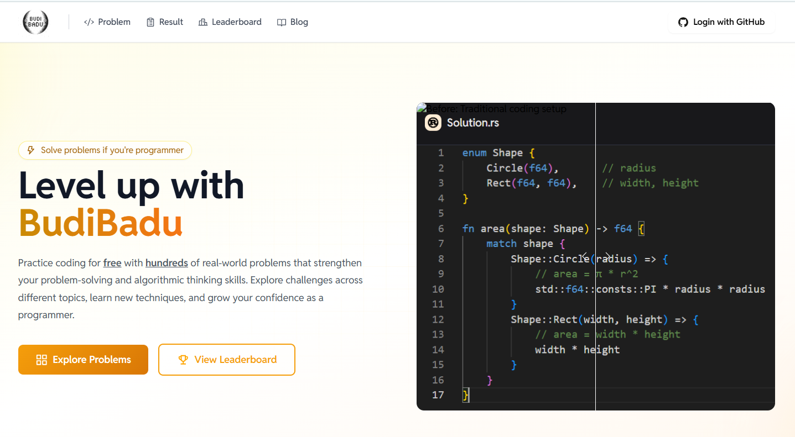Click the underlined word "free"
Viewport: 795px width, 437px height.
click(112, 263)
